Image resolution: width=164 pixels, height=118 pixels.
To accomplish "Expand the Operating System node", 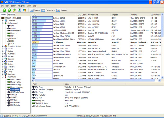I will point(3,46).
